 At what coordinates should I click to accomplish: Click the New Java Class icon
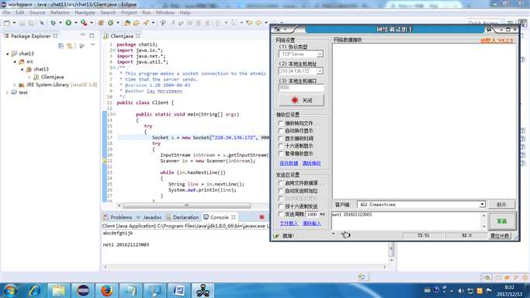coord(110,23)
